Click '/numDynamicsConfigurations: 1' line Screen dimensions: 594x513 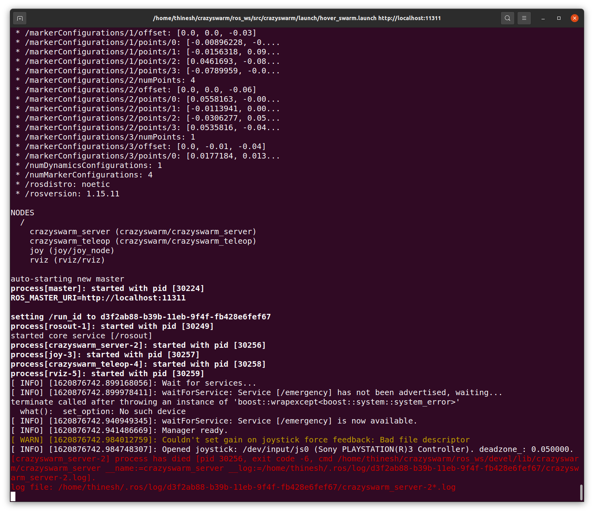(x=89, y=166)
